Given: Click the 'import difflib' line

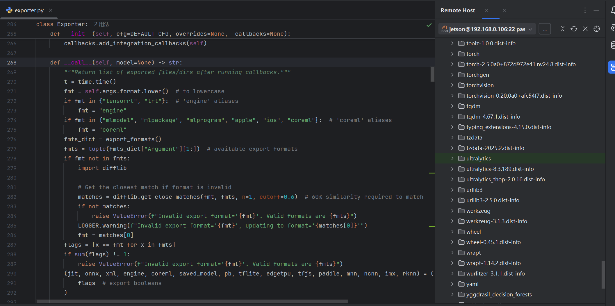Looking at the screenshot, I should (102, 168).
